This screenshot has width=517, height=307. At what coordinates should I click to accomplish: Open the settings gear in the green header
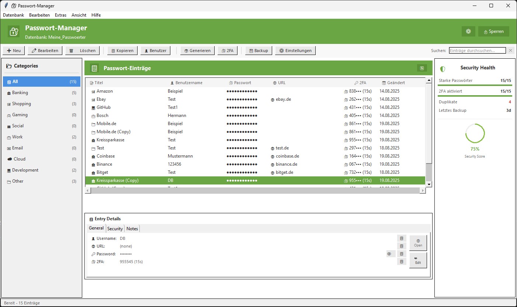(x=468, y=31)
